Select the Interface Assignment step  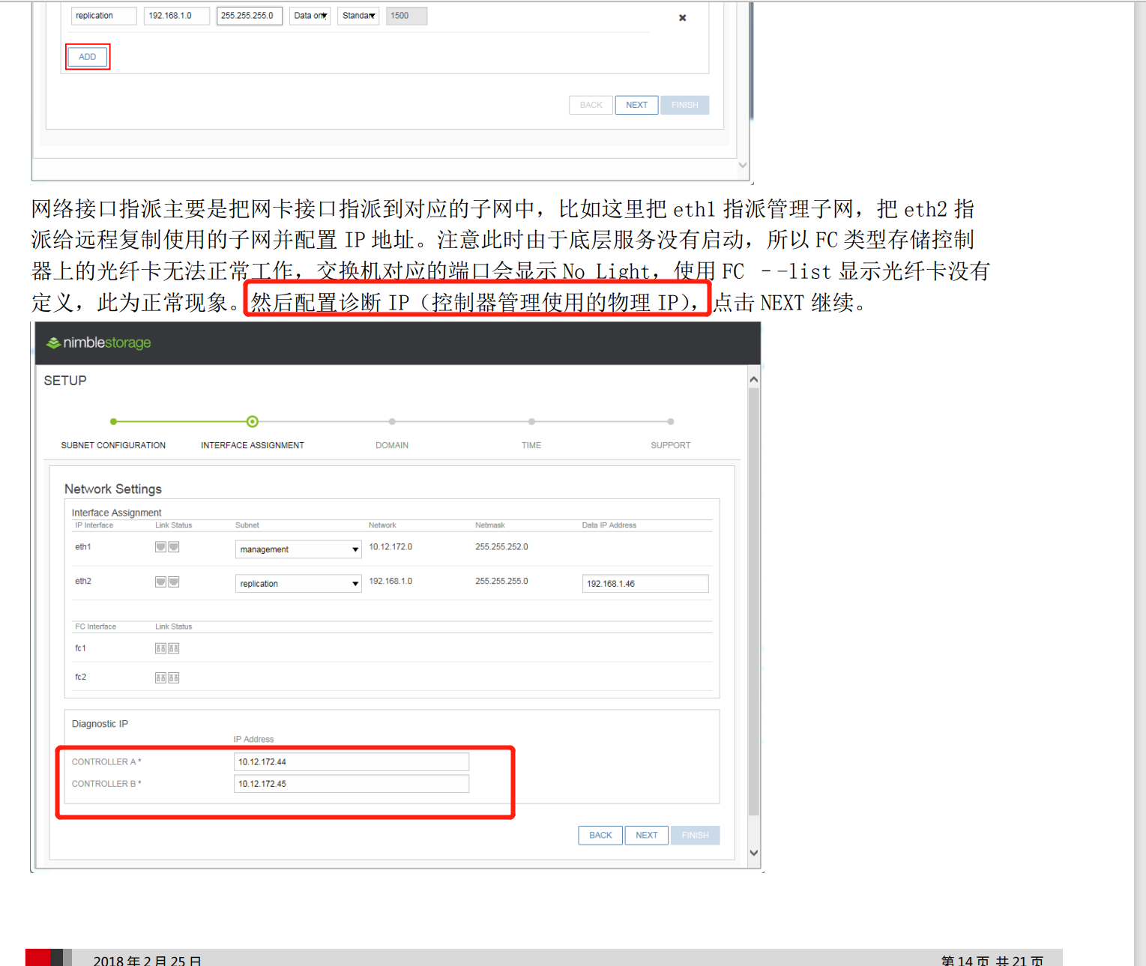pyautogui.click(x=253, y=445)
